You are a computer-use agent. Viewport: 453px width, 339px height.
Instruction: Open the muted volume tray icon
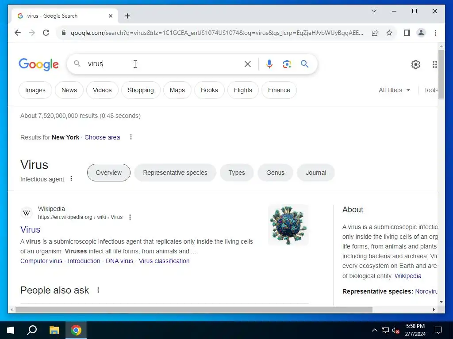[x=396, y=330]
